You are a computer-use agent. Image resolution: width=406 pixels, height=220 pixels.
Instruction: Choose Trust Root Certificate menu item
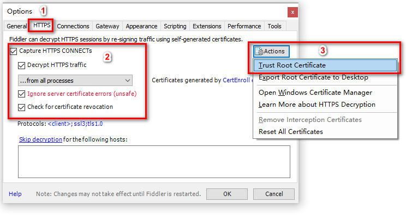point(325,65)
